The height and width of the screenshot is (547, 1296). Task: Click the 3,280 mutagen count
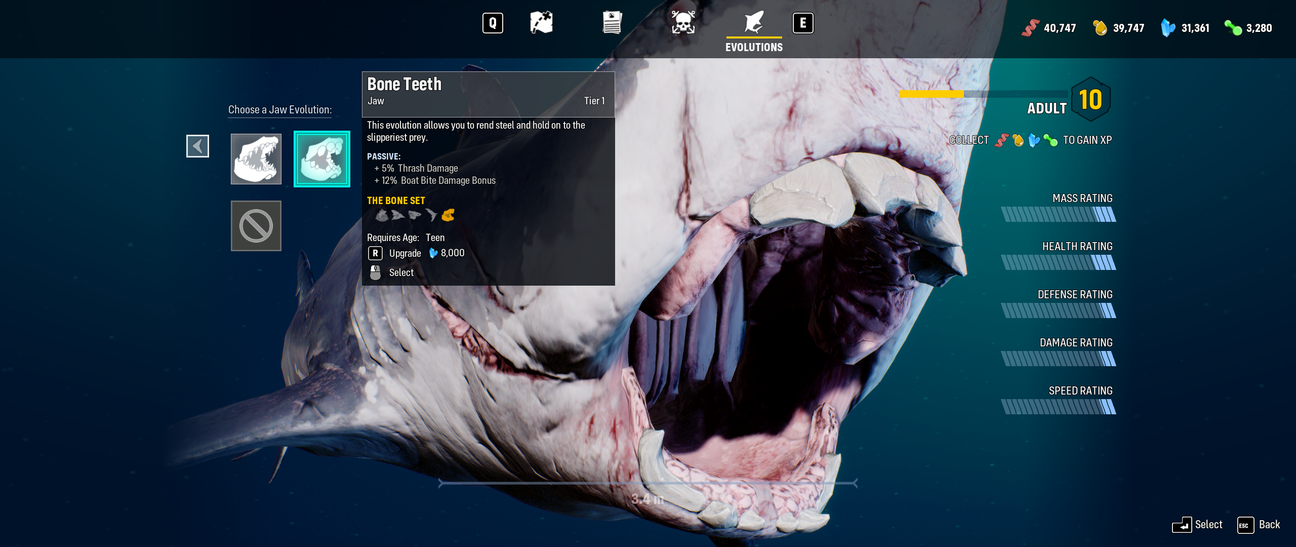coord(1259,28)
